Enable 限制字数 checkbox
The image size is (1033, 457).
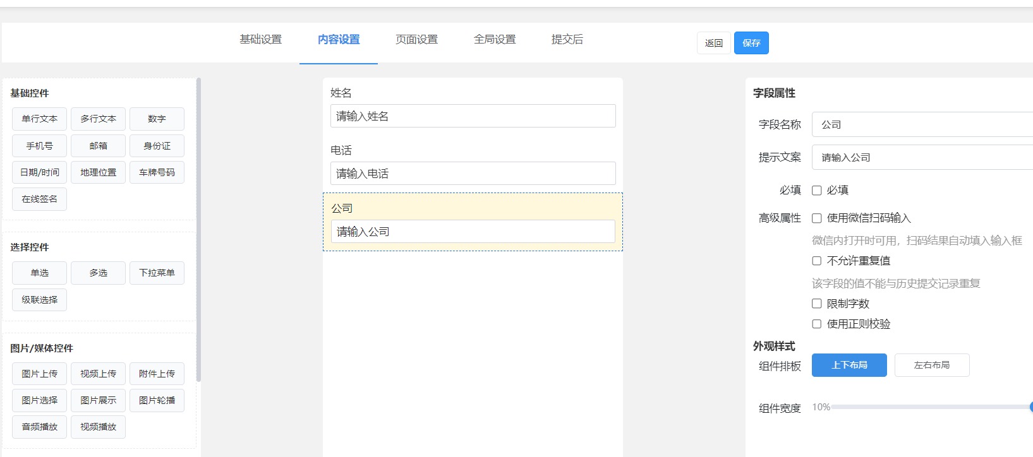tap(817, 304)
